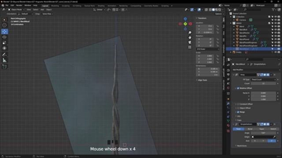Switch to the Sculpting workspace tab

66,6
